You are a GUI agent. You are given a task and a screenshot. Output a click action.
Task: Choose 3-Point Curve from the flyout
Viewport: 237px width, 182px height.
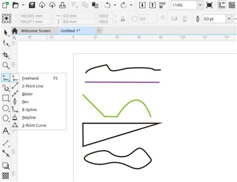(39, 125)
